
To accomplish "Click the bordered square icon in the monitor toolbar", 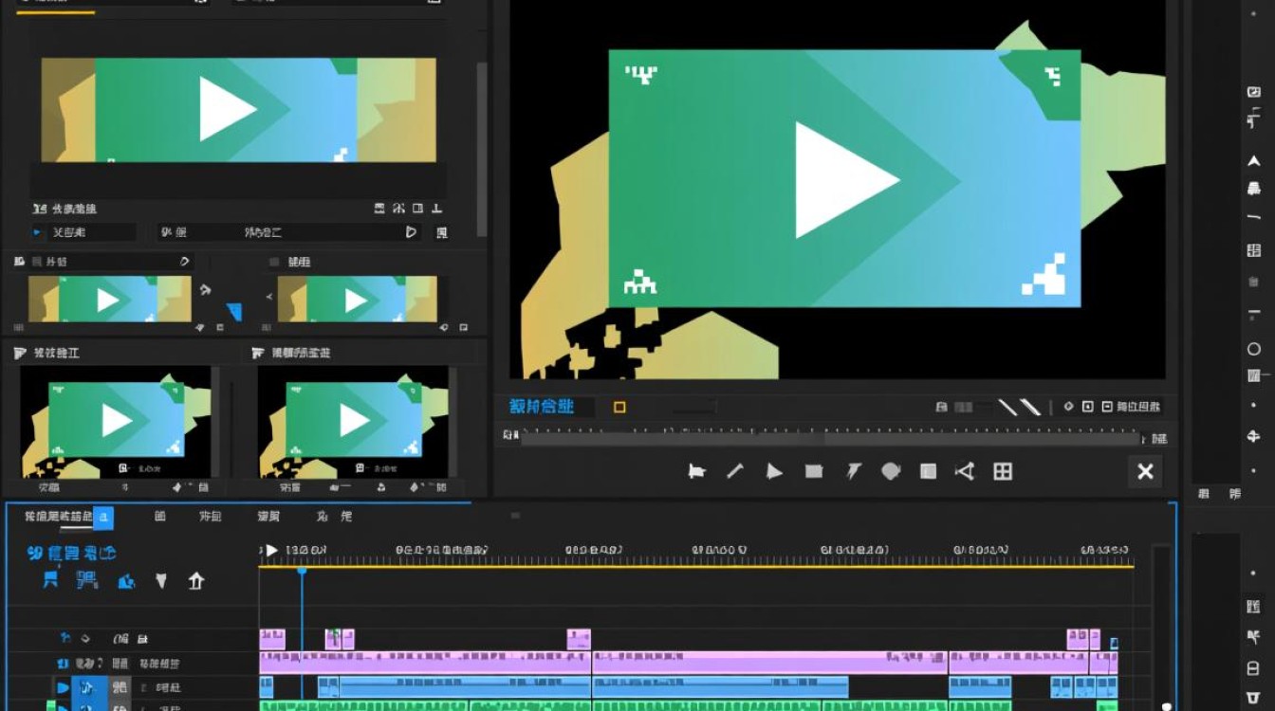I will click(x=929, y=471).
